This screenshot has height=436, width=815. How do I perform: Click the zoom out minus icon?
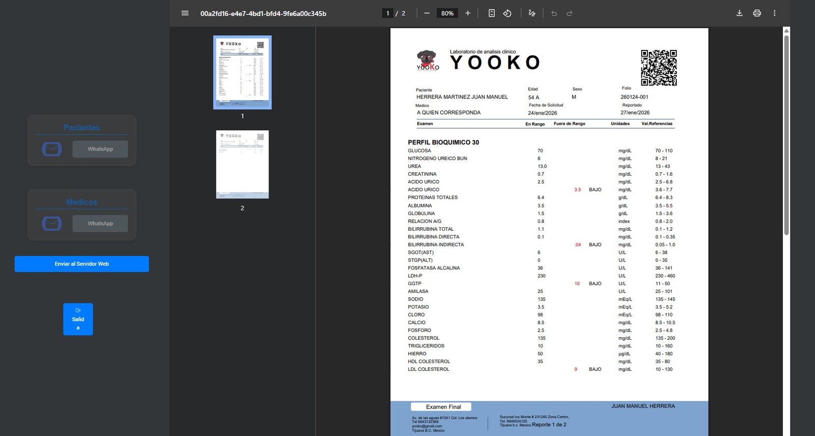click(427, 13)
